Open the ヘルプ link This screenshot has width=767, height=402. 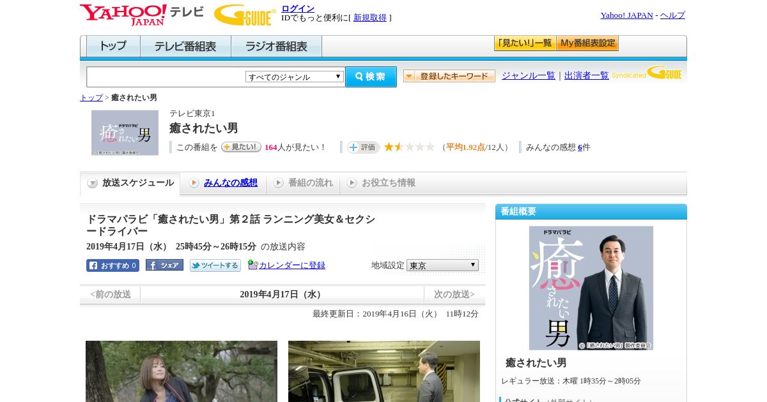click(672, 15)
